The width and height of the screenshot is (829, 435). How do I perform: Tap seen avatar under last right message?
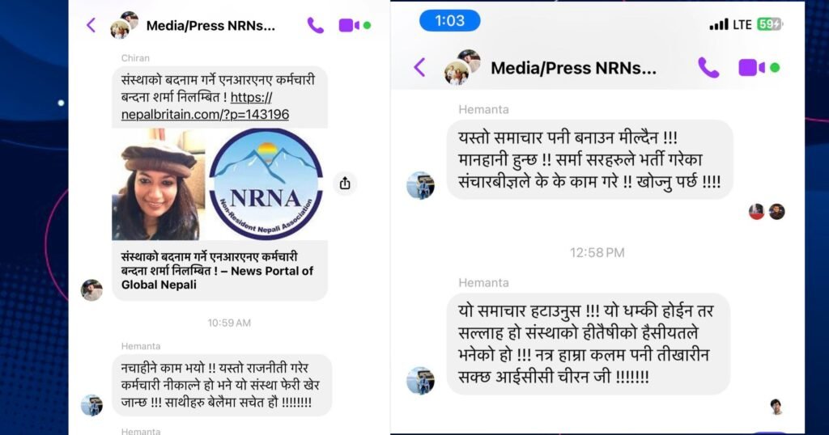pyautogui.click(x=776, y=407)
